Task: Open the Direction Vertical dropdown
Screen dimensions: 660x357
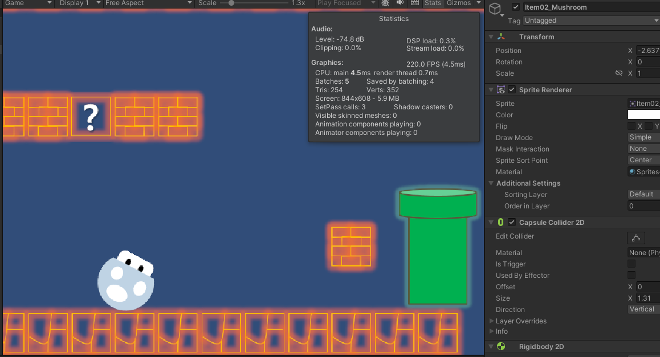Action: click(643, 309)
